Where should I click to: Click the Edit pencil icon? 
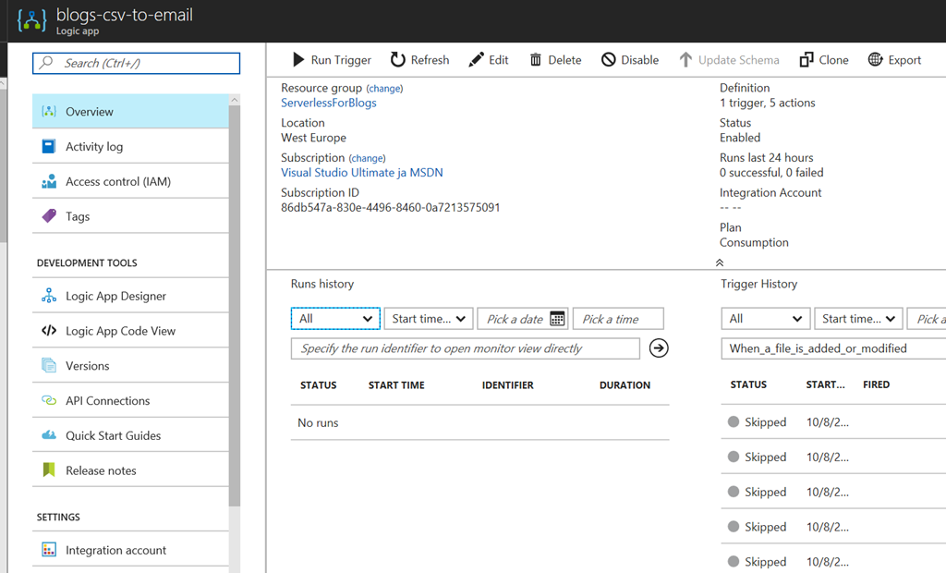coord(476,60)
